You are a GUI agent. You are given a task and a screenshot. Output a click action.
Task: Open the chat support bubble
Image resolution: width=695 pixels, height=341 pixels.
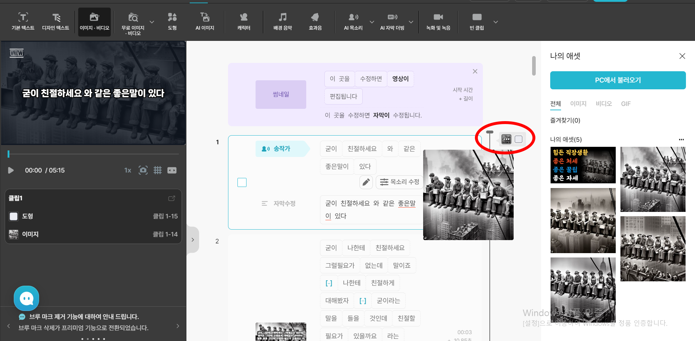(x=26, y=298)
